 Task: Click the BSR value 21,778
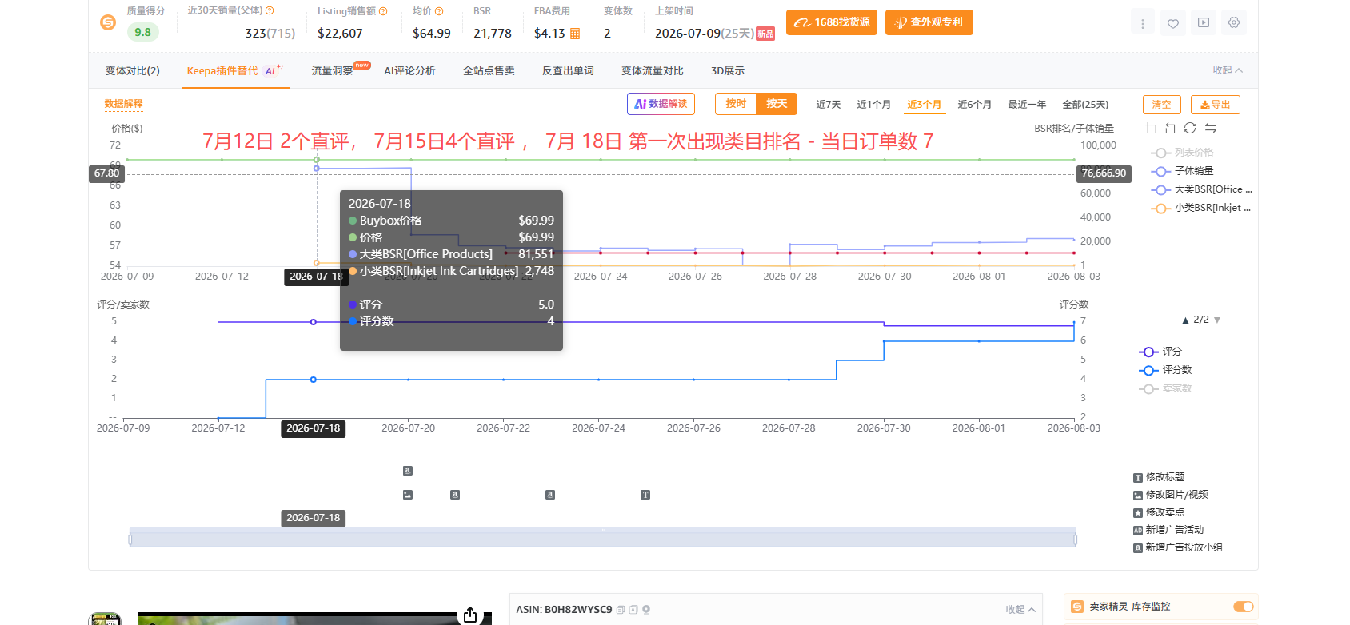click(x=493, y=34)
